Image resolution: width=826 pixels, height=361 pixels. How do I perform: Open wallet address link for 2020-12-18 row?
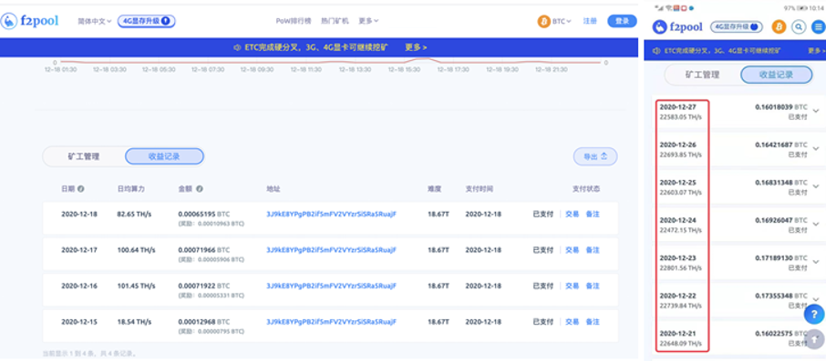pyautogui.click(x=331, y=215)
